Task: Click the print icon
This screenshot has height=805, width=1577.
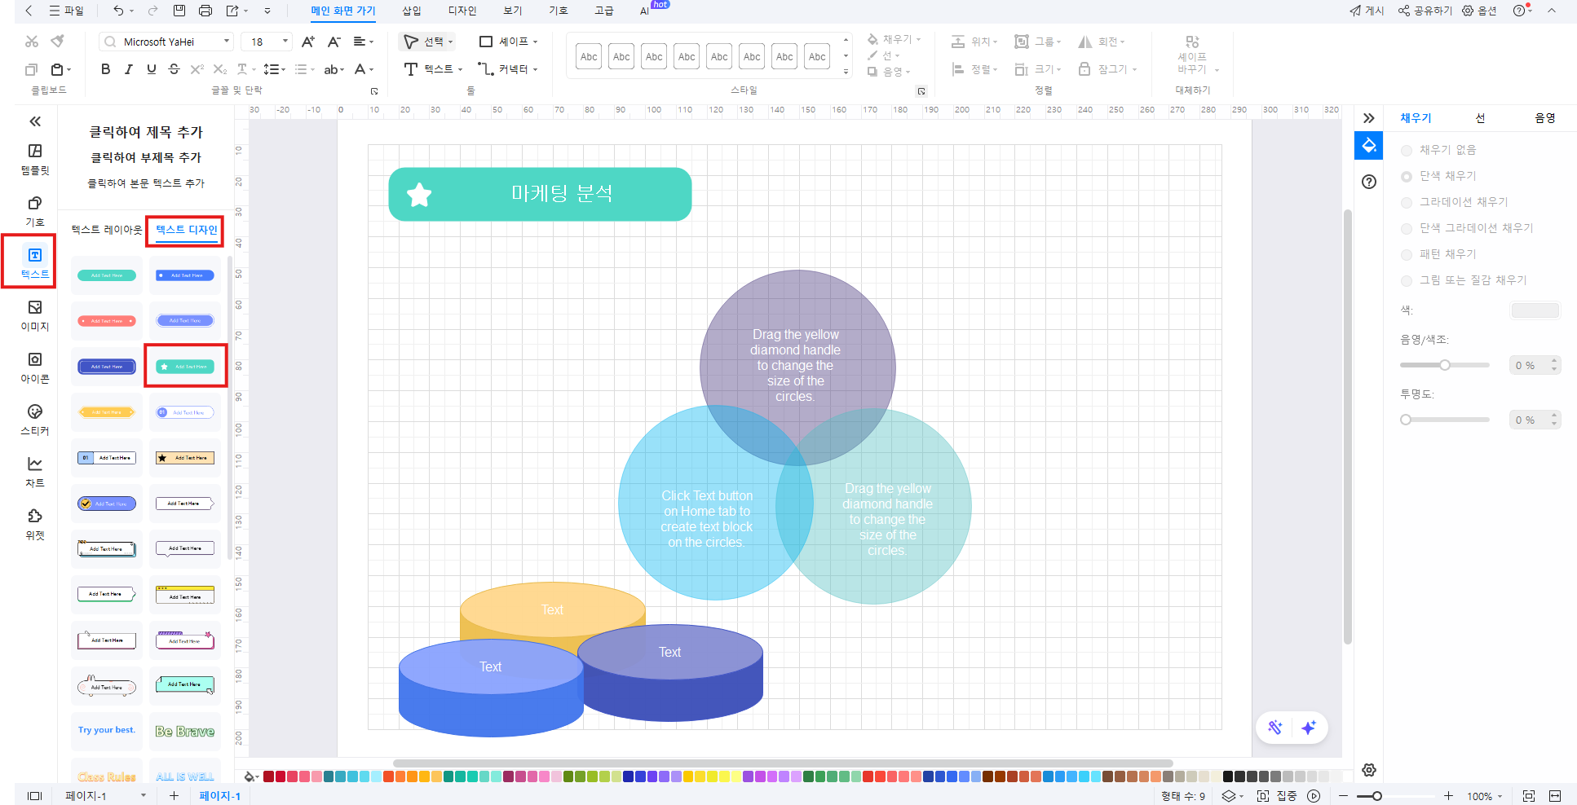Action: [x=205, y=11]
